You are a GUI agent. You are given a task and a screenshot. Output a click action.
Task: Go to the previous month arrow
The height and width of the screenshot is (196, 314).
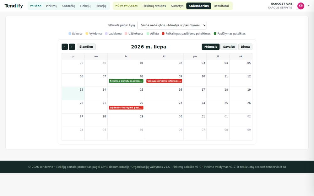pyautogui.click(x=65, y=47)
